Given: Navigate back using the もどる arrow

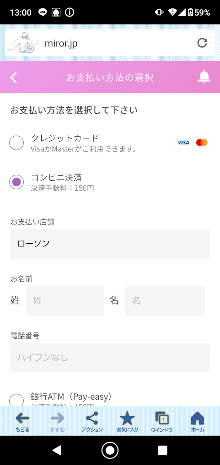Looking at the screenshot, I should [22, 421].
